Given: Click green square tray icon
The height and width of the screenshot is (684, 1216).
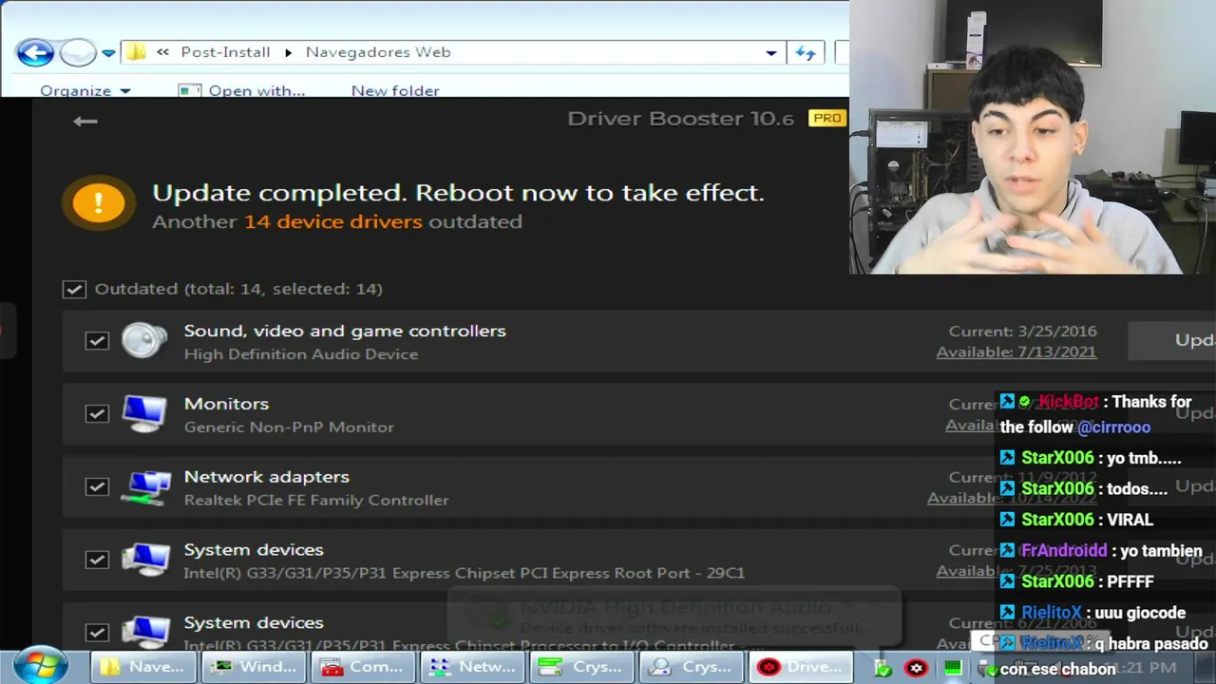Looking at the screenshot, I should [x=953, y=668].
